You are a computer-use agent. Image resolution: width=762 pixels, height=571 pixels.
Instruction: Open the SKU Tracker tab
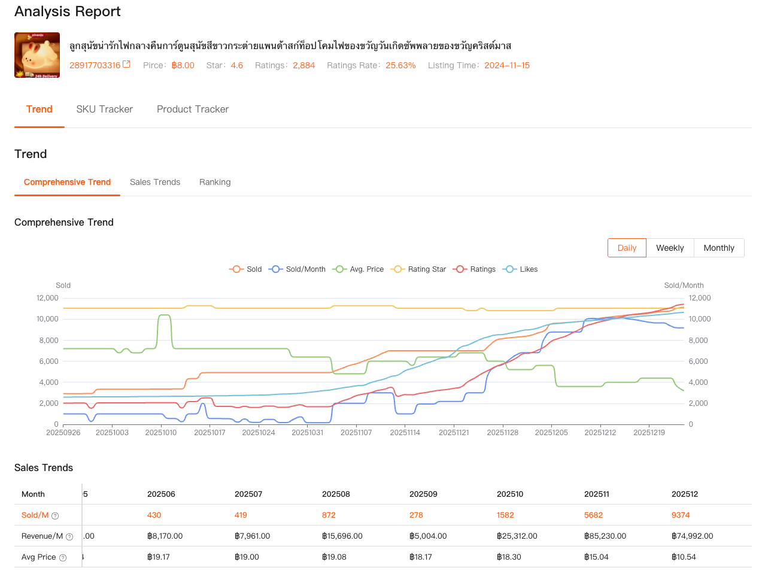tap(104, 109)
